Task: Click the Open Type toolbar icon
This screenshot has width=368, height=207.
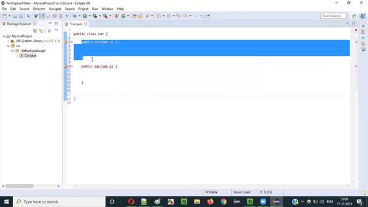Action: [134, 16]
